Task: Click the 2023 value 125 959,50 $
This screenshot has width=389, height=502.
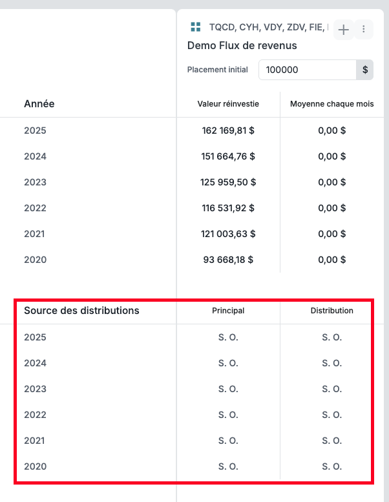Action: click(x=228, y=182)
